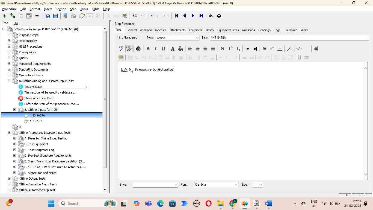Switch to the Equipment Limits tab
The height and width of the screenshot is (210, 373).
(x=228, y=30)
